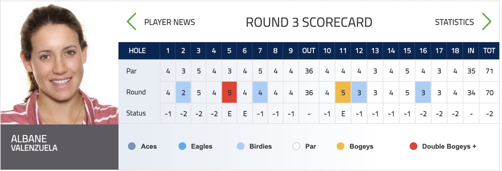Select the red double bogey on hole 5
502x171 pixels.
coord(229,92)
